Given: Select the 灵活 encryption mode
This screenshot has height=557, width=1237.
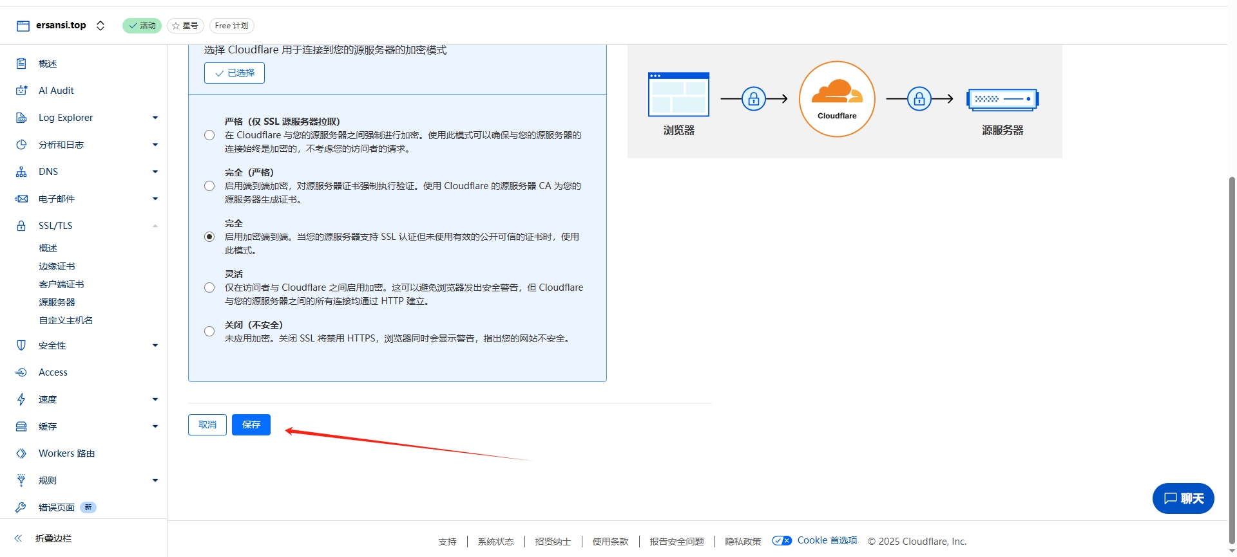Looking at the screenshot, I should [209, 288].
